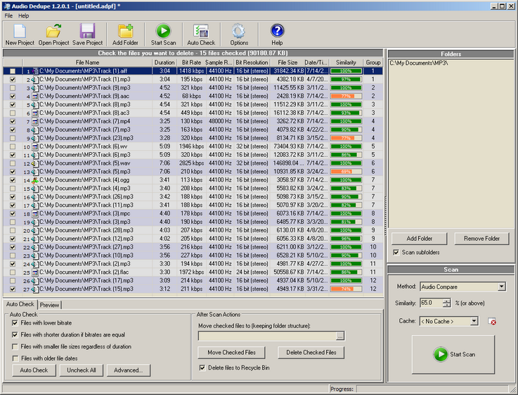518x395 pixels.
Task: Clear the cache with the red X icon
Action: coord(492,321)
